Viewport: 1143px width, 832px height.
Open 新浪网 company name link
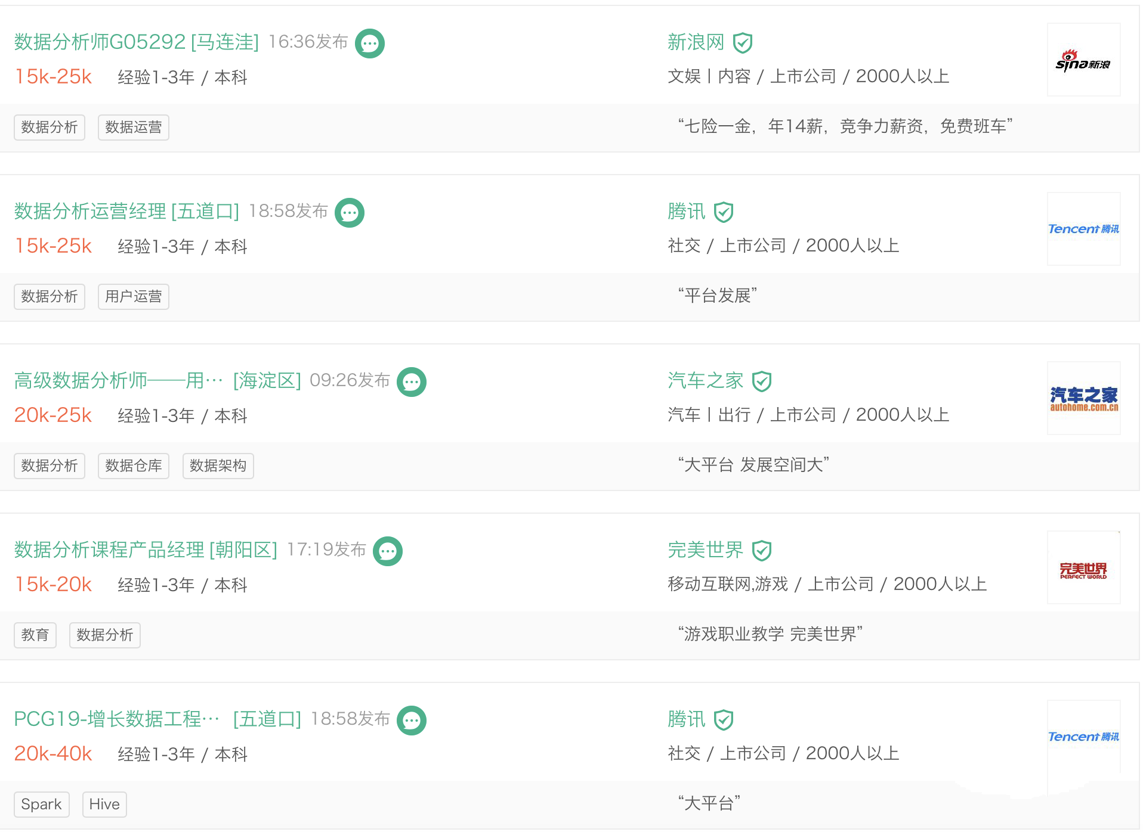696,42
